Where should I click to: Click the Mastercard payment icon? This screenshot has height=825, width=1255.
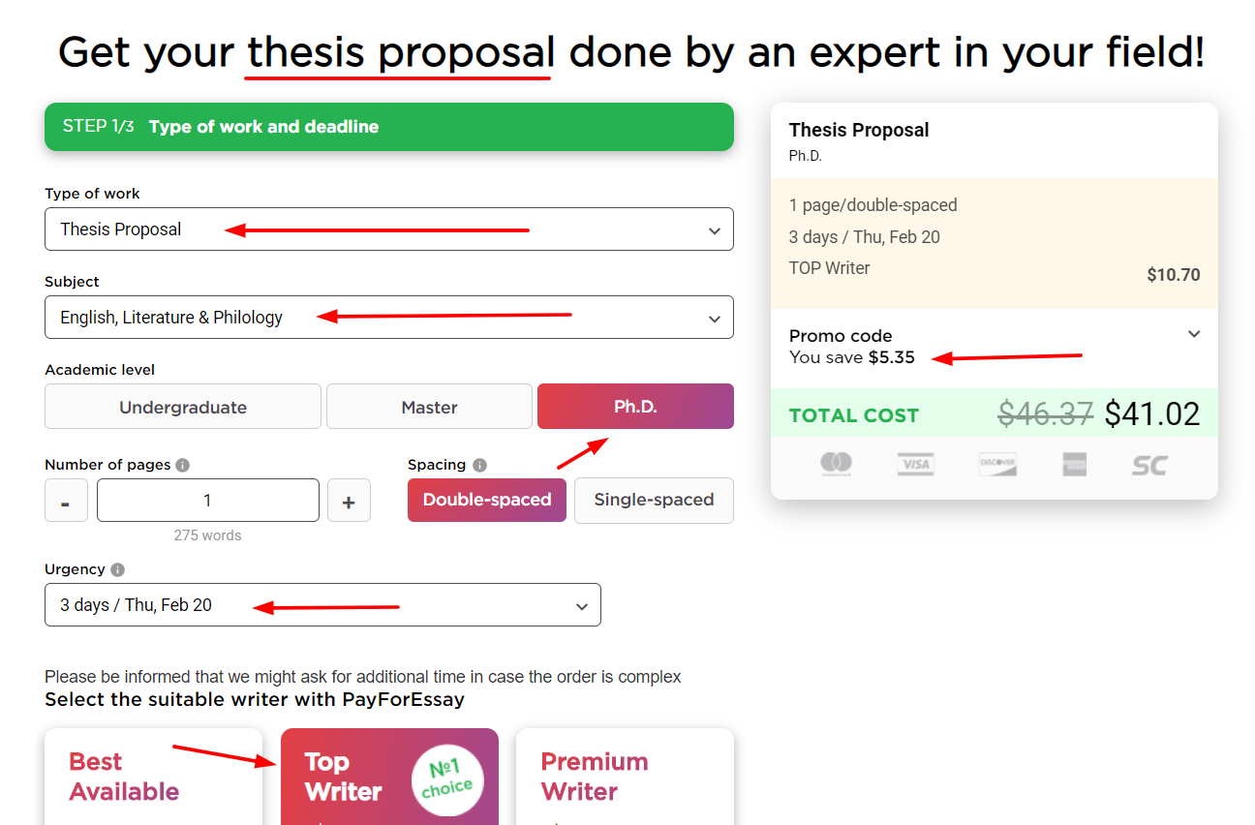(x=837, y=465)
